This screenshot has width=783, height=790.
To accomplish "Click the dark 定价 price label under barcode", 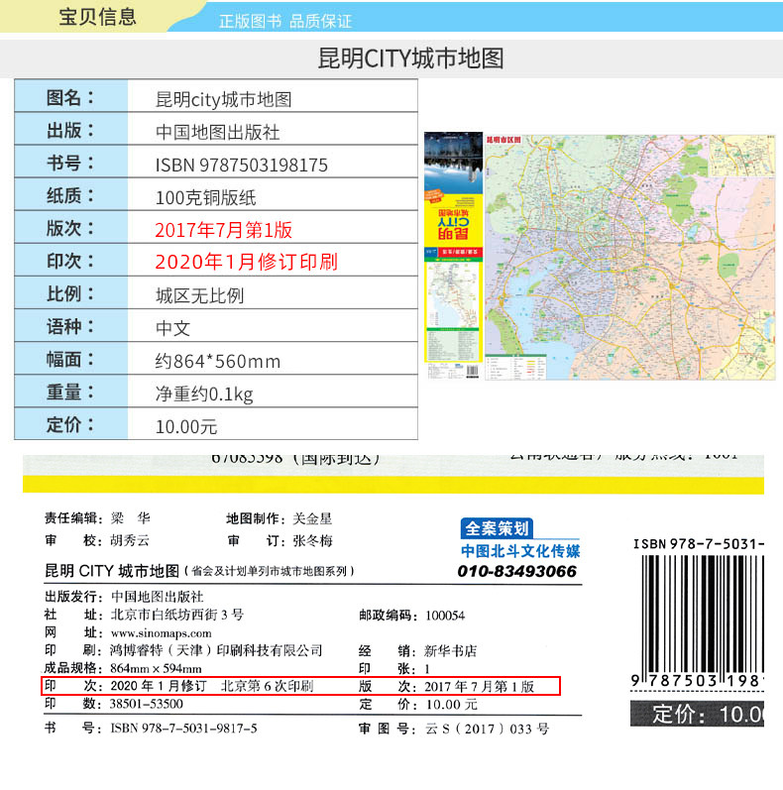I will click(698, 714).
